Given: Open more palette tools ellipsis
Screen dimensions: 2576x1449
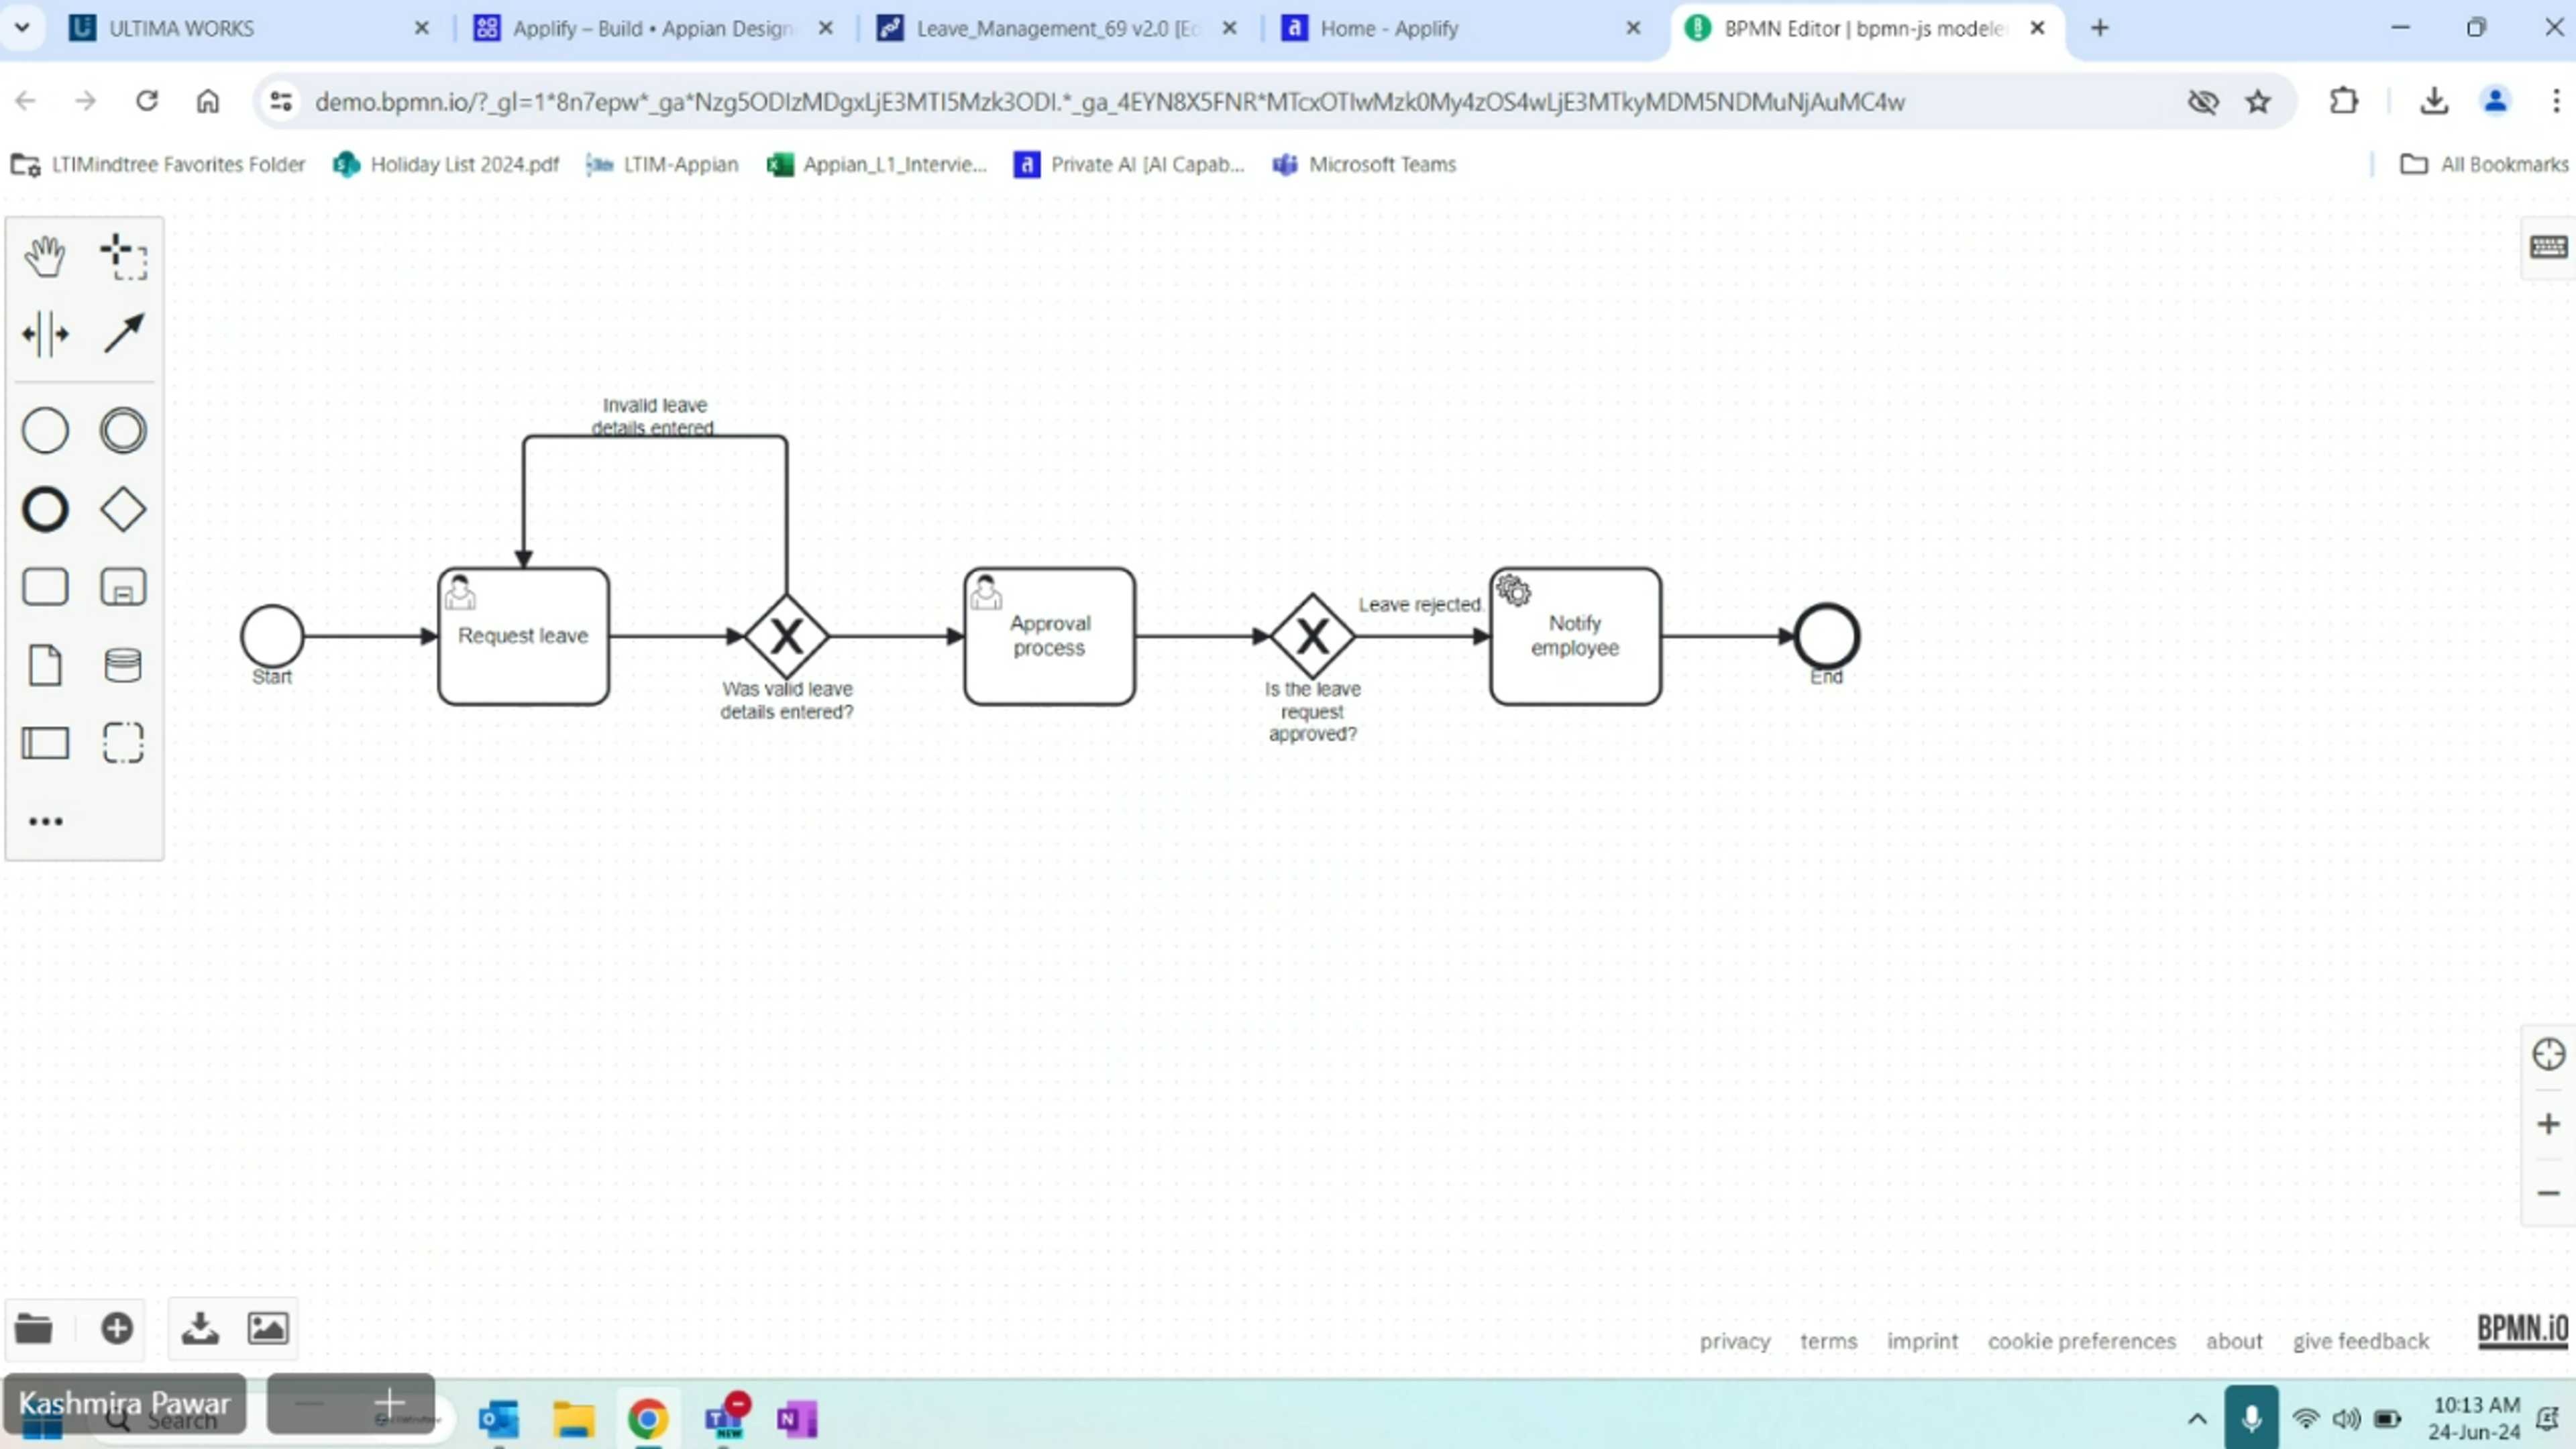Looking at the screenshot, I should click(45, 821).
